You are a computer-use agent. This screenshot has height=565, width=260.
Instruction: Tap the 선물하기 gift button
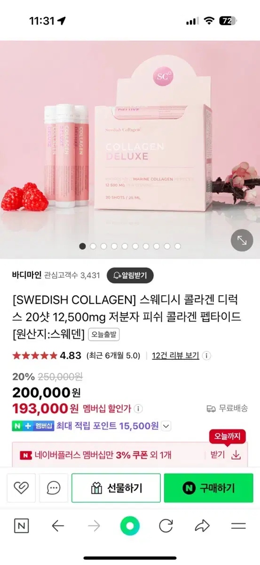116,488
